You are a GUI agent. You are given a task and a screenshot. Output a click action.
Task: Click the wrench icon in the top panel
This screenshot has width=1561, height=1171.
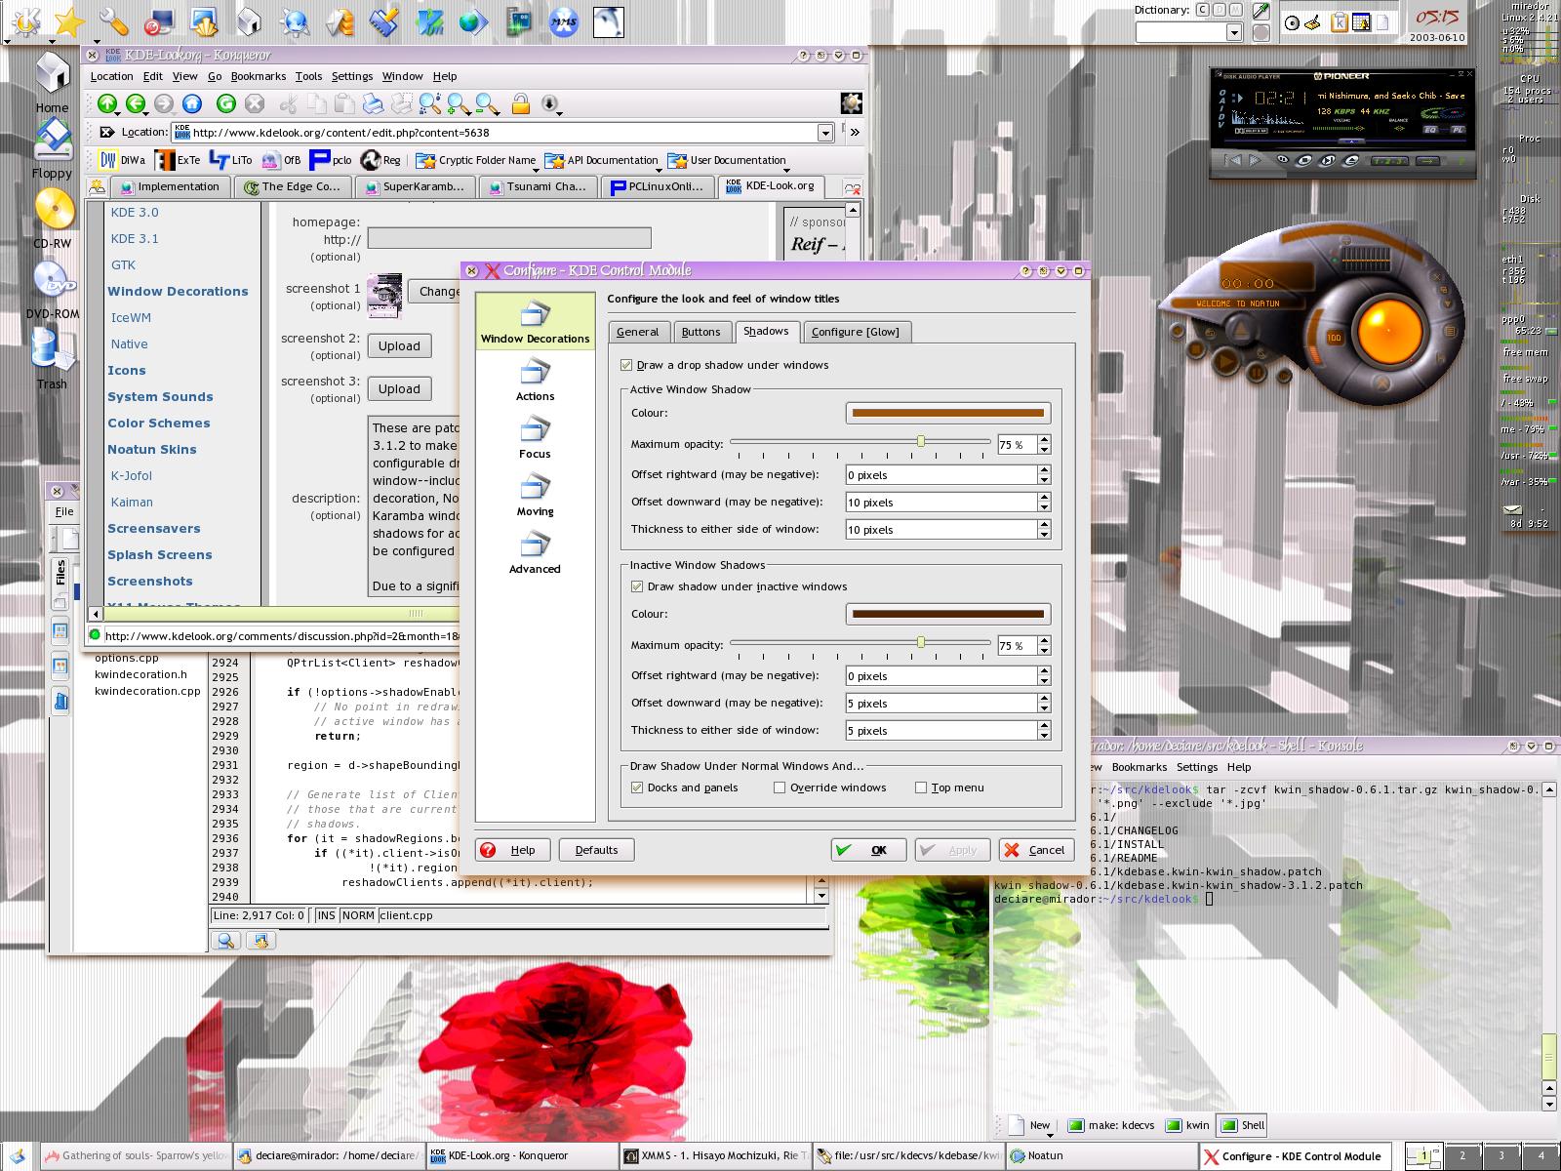pos(115,21)
